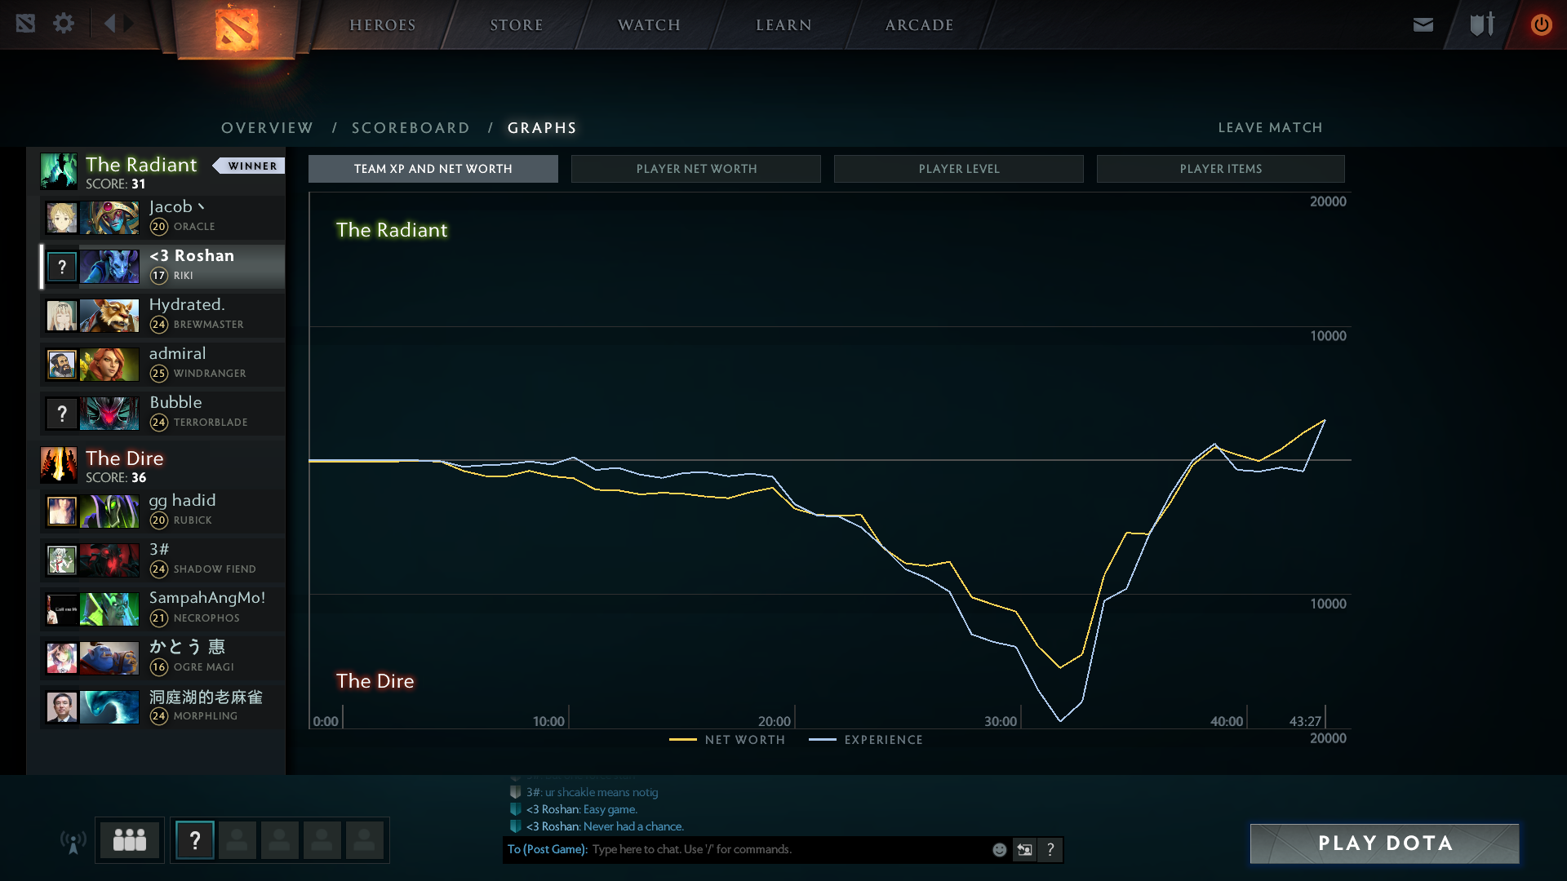Select Ogre Magi hero portrait

[x=109, y=658]
